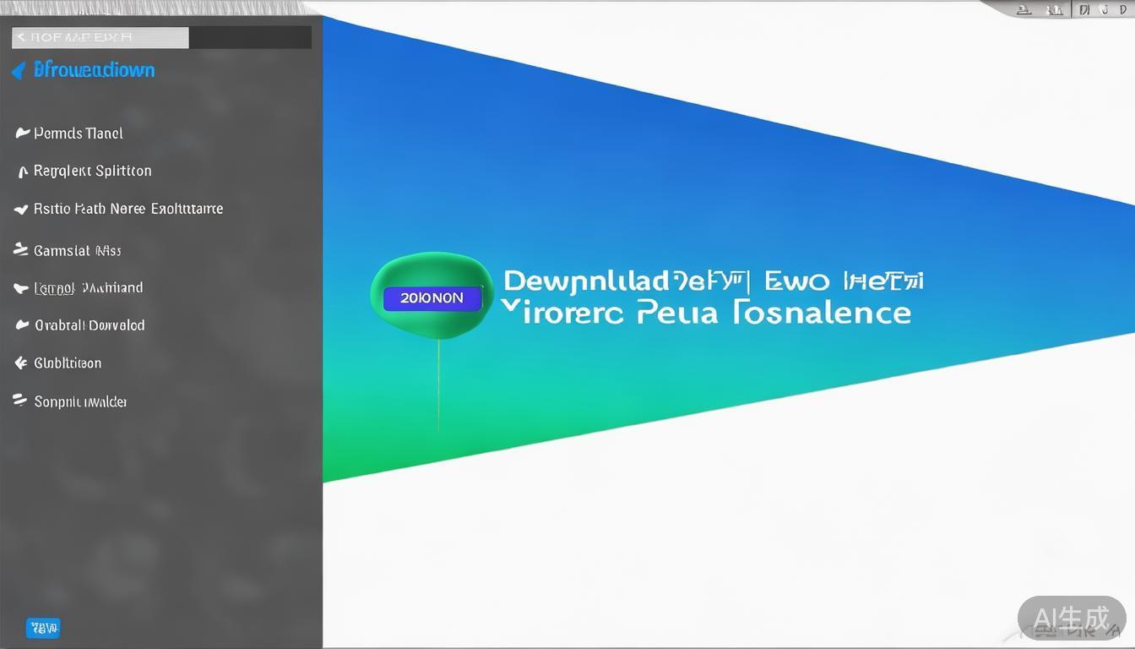Click the icon beside "Pemds Tlanel"
This screenshot has width=1135, height=649.
[x=22, y=133]
